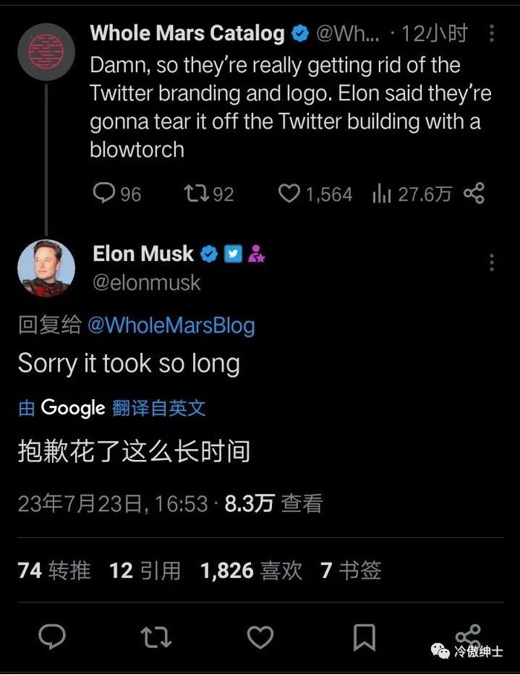Viewport: 520px width, 674px height.
Task: Click the Elon Musk display name
Action: (143, 253)
